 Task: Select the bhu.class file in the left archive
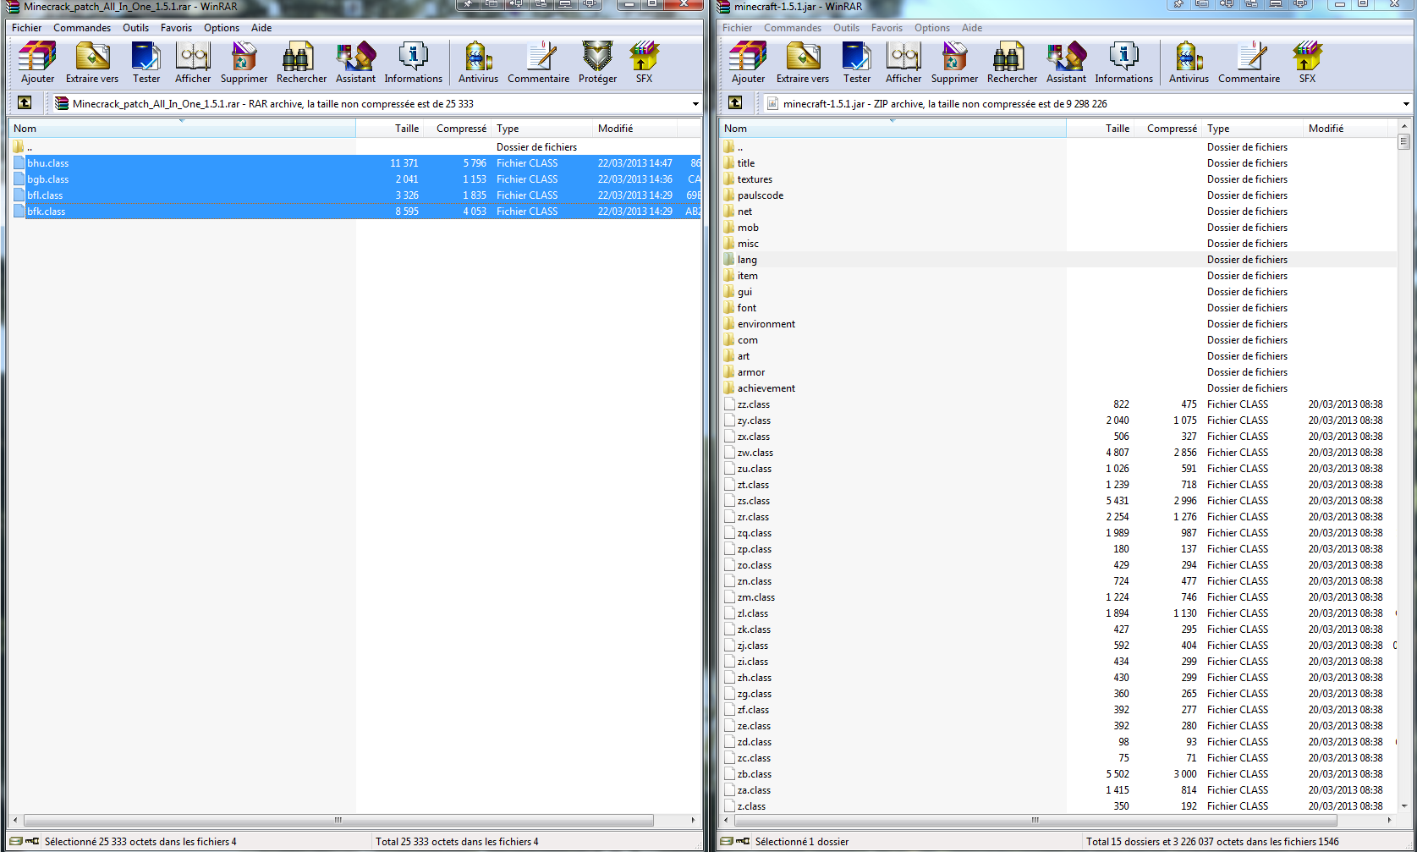(48, 163)
